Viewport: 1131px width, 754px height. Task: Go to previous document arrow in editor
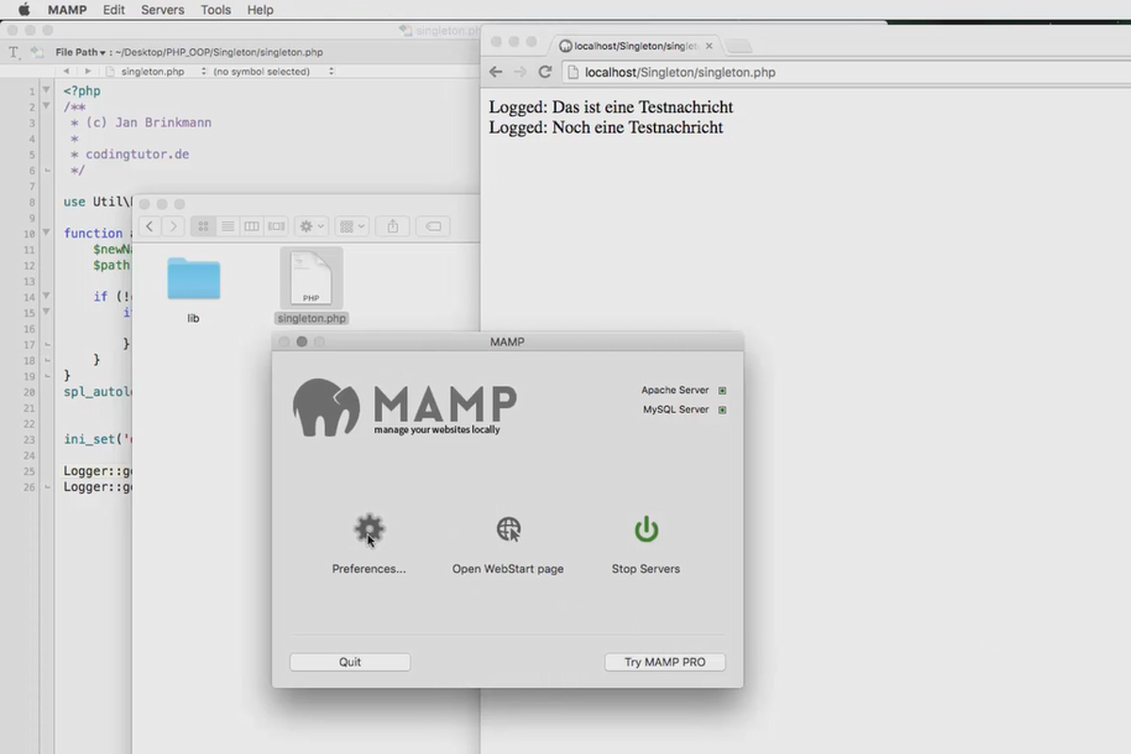click(x=66, y=71)
